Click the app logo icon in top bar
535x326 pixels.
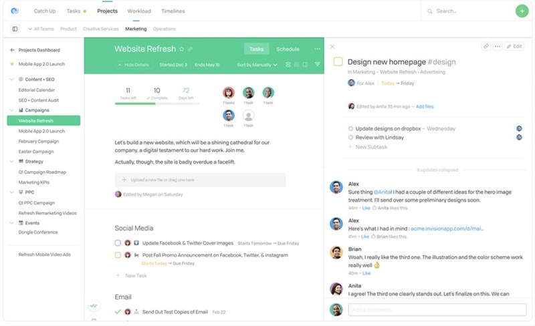click(x=15, y=11)
